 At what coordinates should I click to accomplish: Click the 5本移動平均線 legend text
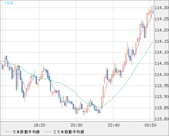click(26, 132)
